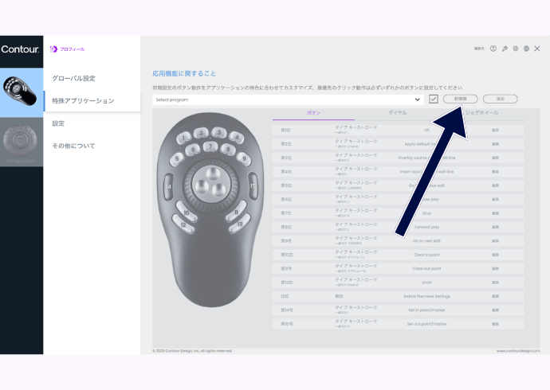The width and height of the screenshot is (550, 390).
Task: Click the globe language icon
Action: click(x=526, y=49)
